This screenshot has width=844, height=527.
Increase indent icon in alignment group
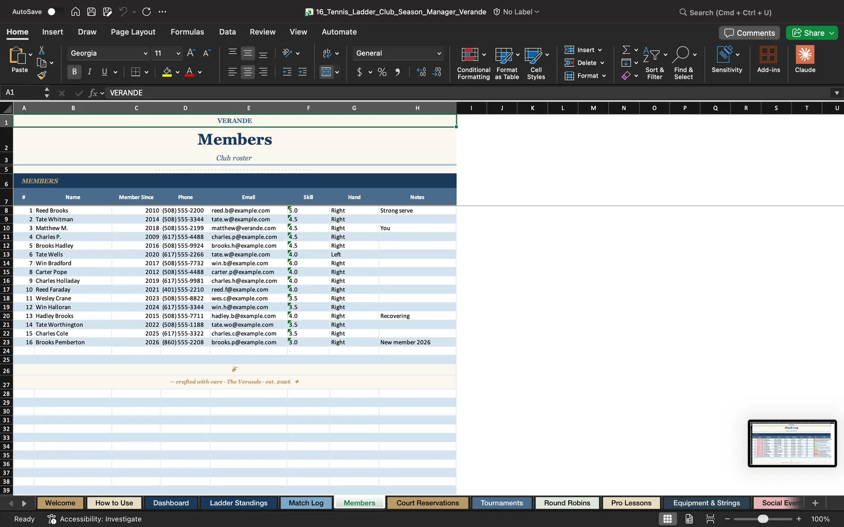tap(302, 72)
